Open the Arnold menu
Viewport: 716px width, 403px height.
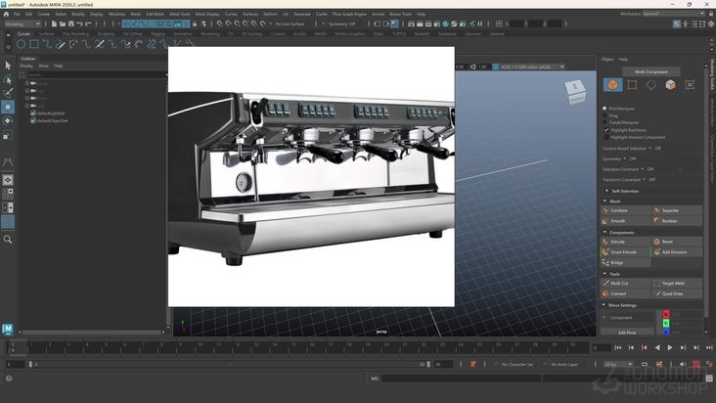[x=378, y=14]
